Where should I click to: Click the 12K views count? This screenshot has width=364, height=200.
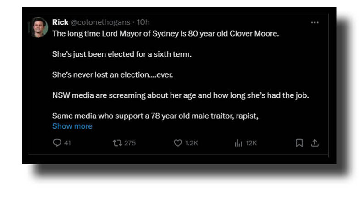tap(251, 143)
